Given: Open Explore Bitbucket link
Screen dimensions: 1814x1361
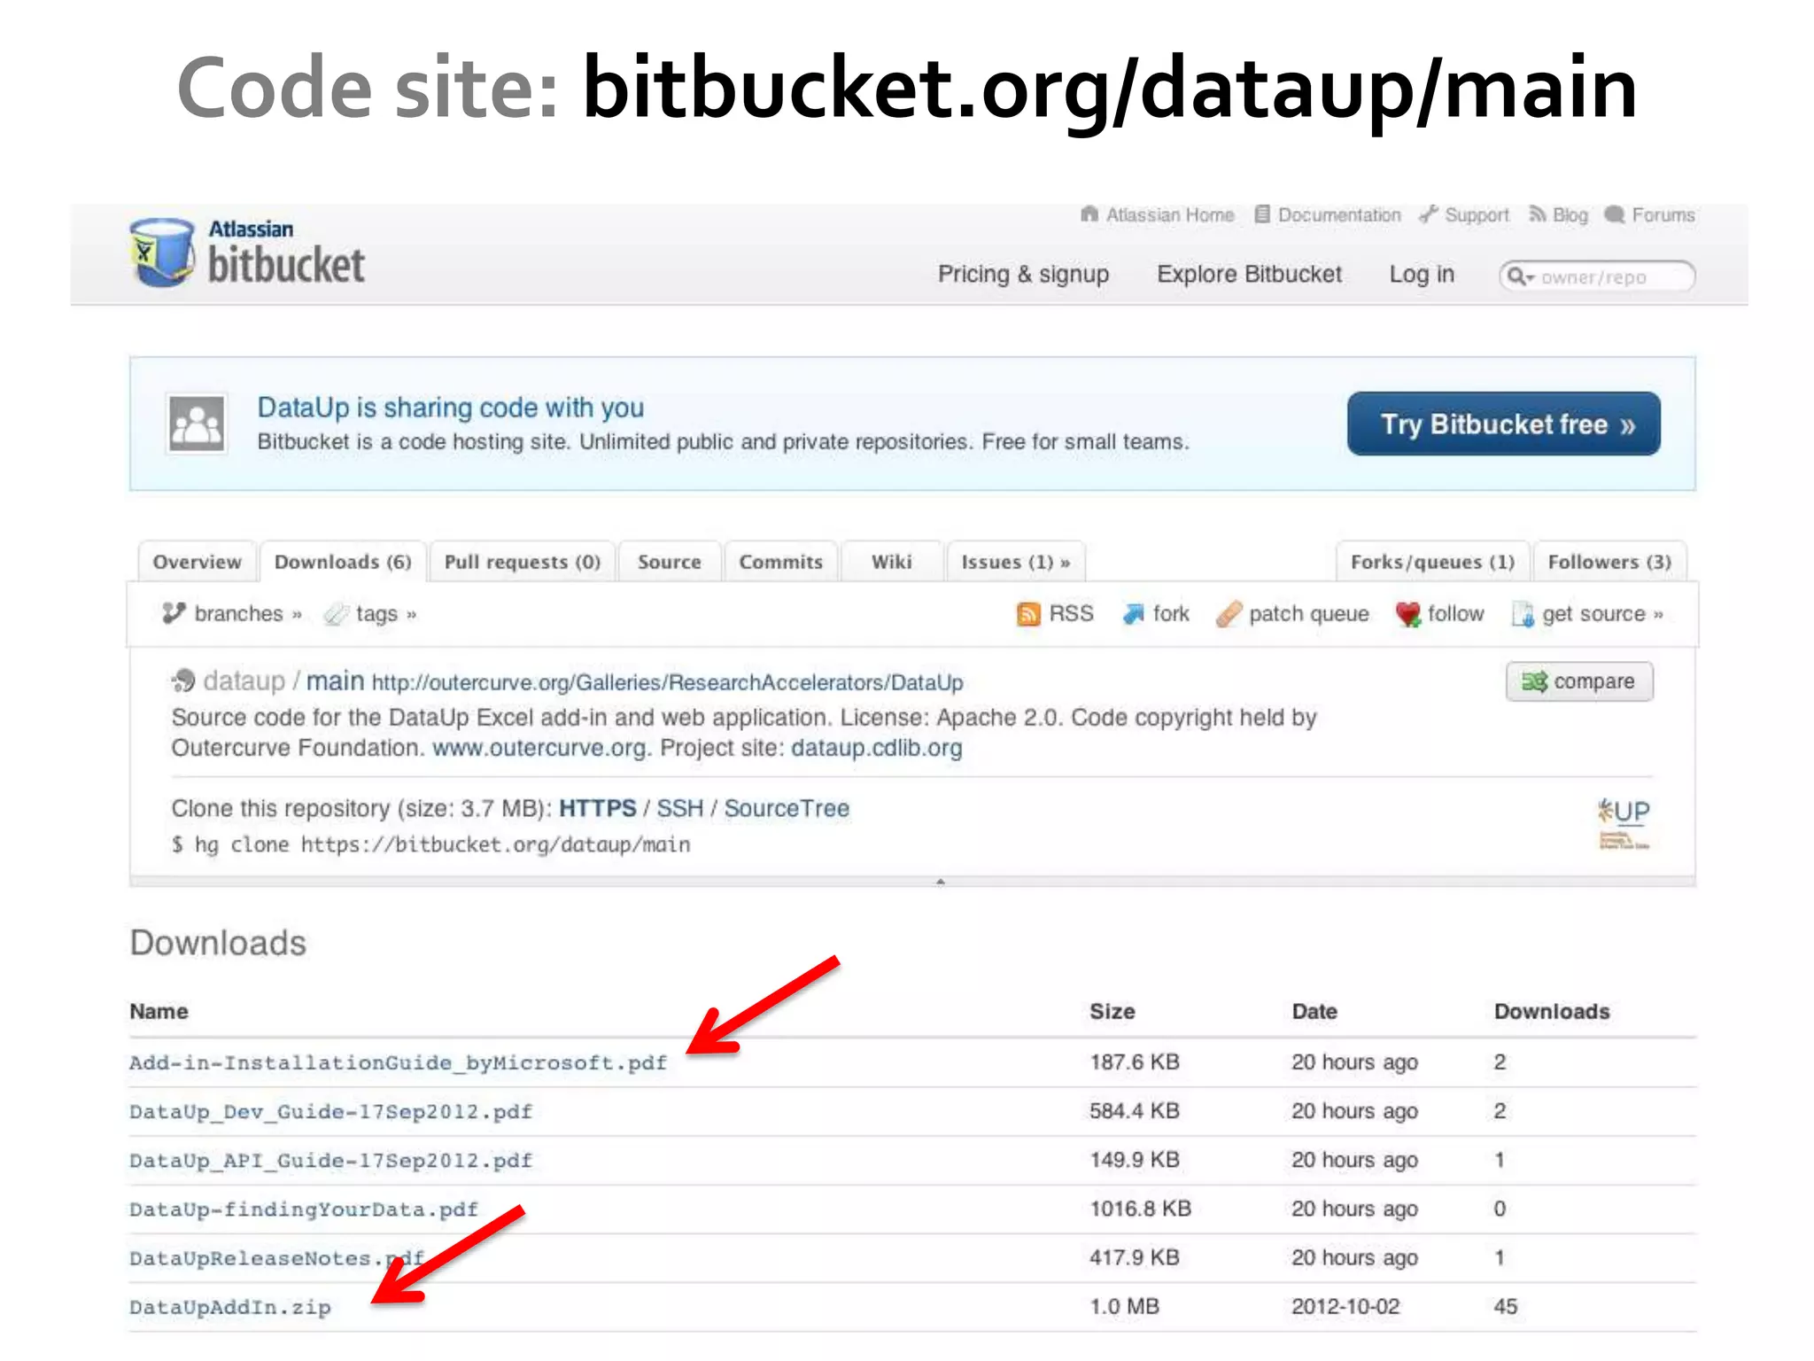Looking at the screenshot, I should 1249,275.
